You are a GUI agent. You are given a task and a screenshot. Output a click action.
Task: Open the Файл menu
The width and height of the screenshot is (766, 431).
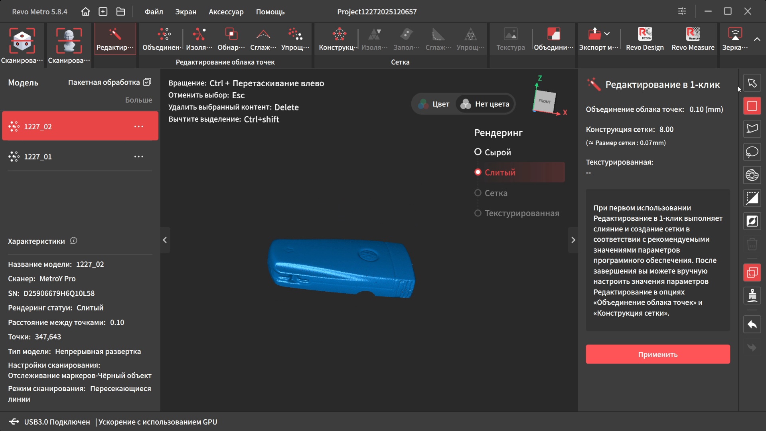click(154, 12)
